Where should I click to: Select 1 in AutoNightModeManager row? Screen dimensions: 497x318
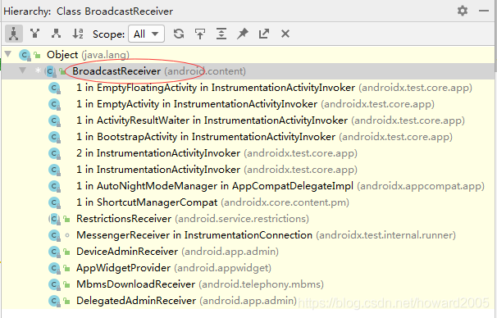(x=248, y=186)
